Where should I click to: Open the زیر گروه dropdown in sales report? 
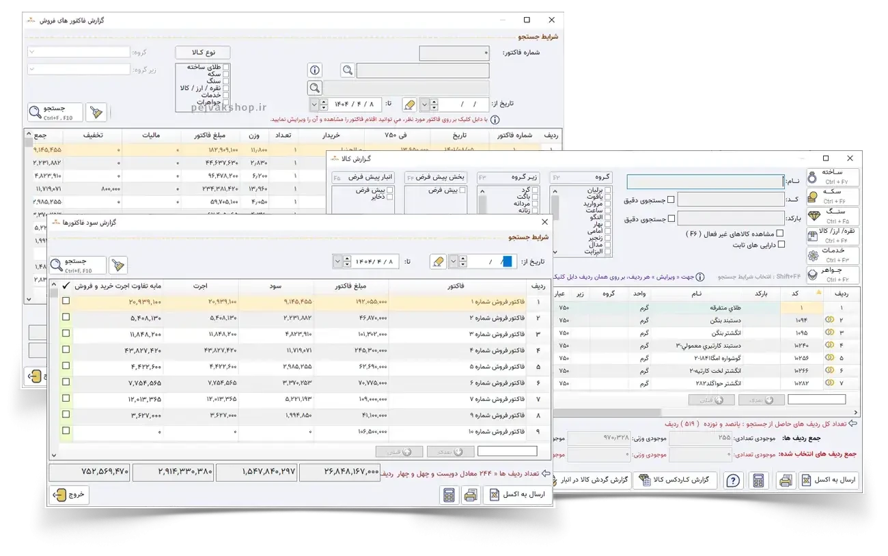(31, 69)
